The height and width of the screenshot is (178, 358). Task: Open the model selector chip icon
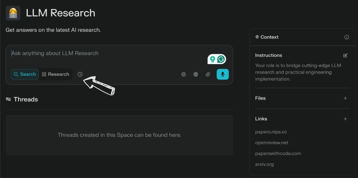tap(183, 74)
